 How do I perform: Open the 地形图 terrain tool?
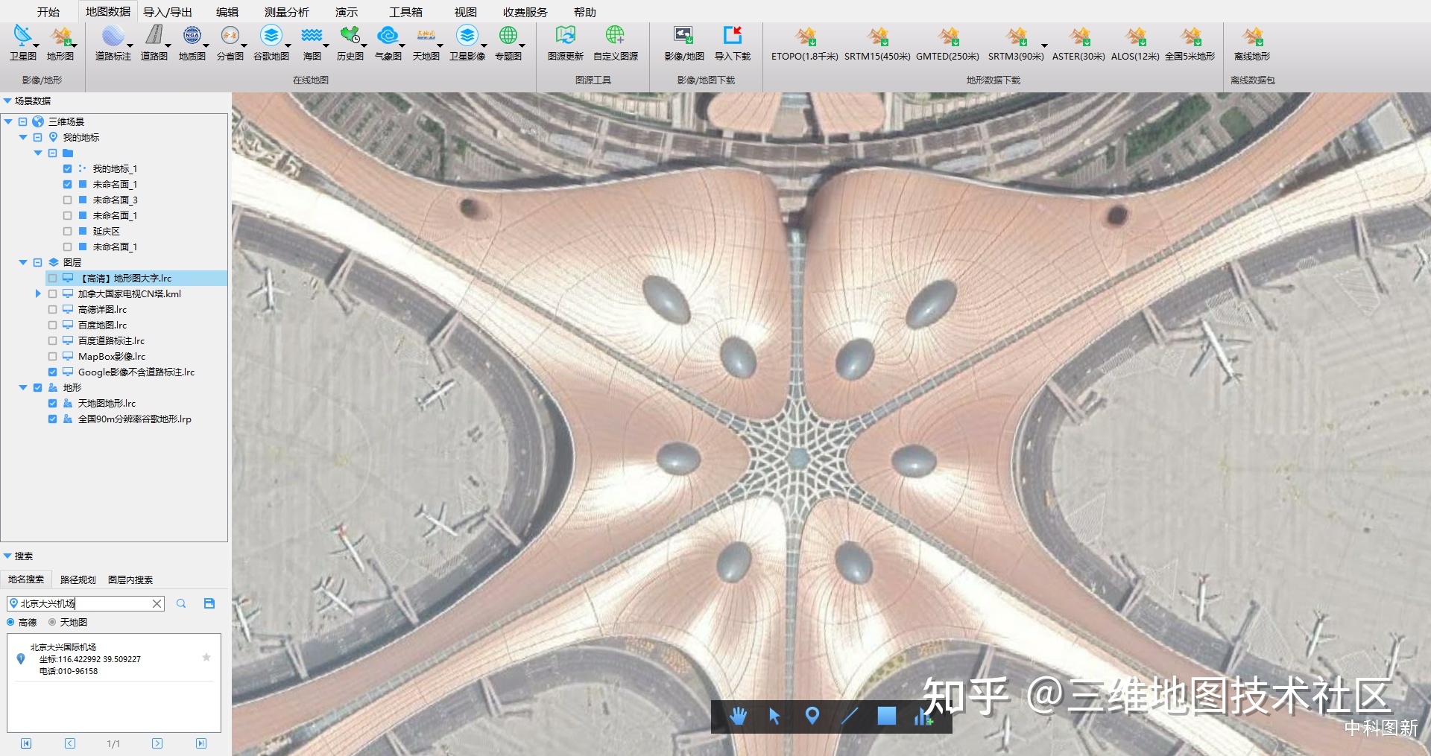coord(60,43)
